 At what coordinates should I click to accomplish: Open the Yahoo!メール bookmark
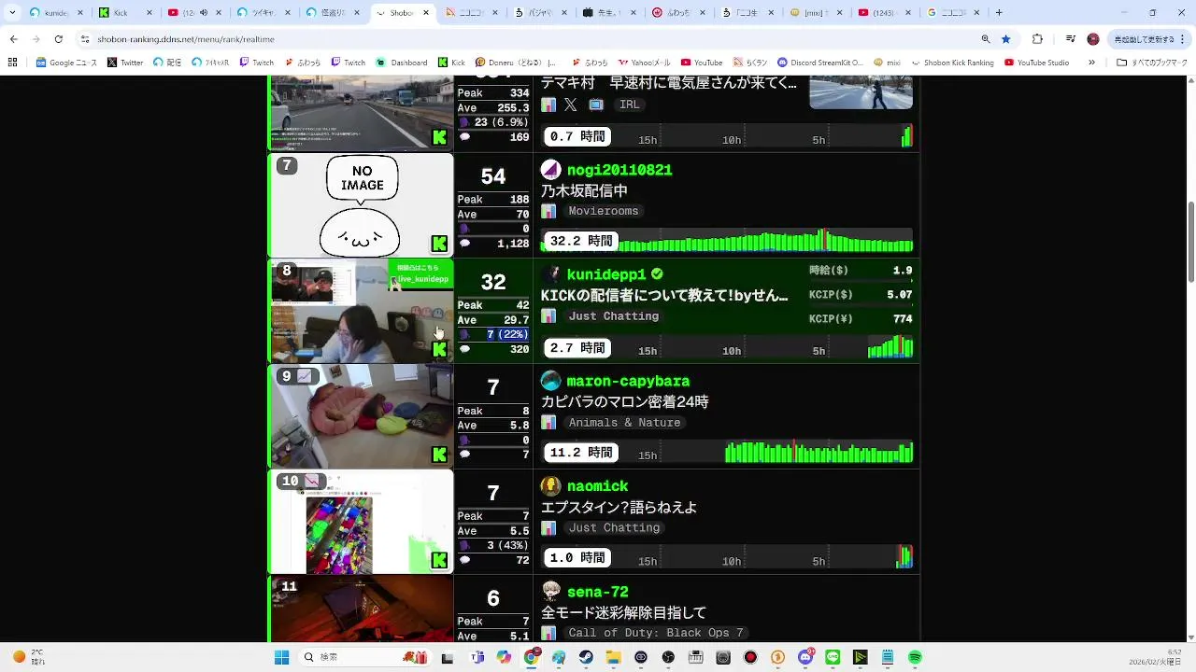pos(647,63)
